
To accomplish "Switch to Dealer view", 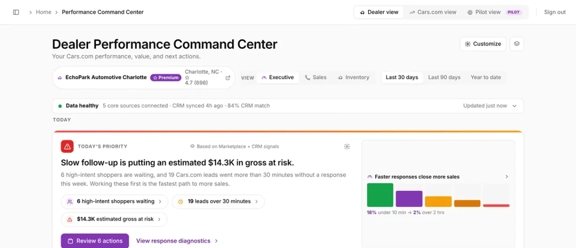I will pyautogui.click(x=379, y=12).
